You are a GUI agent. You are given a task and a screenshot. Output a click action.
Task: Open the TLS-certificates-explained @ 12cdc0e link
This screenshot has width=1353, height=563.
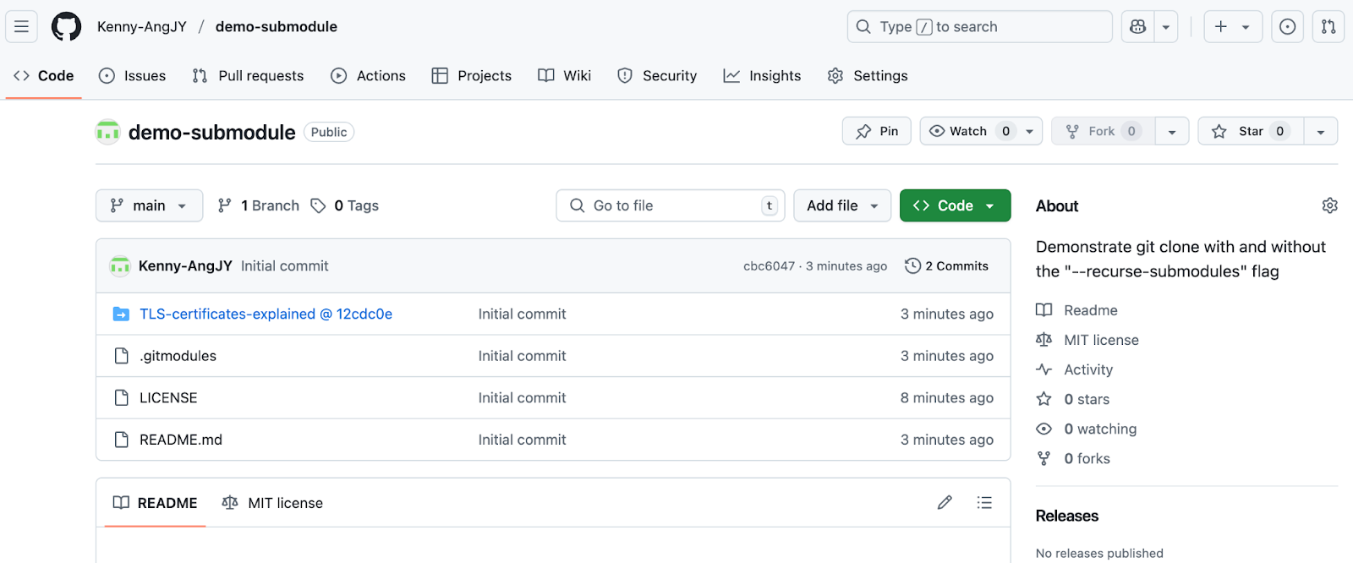[266, 314]
